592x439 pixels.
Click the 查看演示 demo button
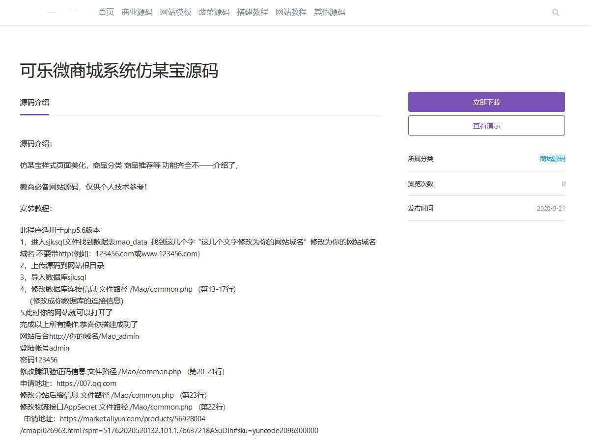point(486,125)
